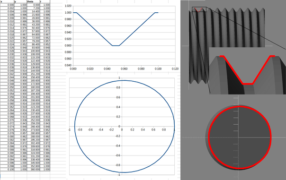The image size is (286, 180).
Task: Click the 0.840 y-axis label of line chart
Action: pyautogui.click(x=68, y=65)
